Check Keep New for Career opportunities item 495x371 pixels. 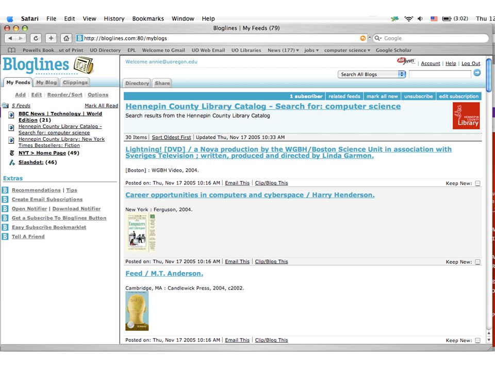click(x=477, y=262)
